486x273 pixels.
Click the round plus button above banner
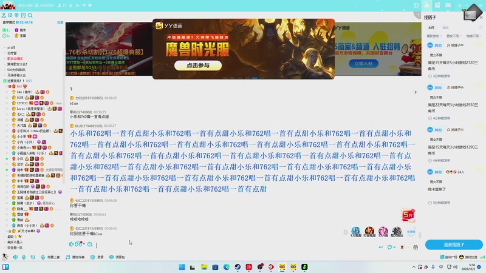point(418,15)
